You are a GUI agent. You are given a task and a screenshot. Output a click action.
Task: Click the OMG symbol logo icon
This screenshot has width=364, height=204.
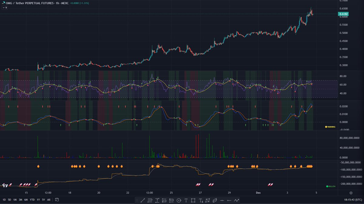click(x=4, y=3)
